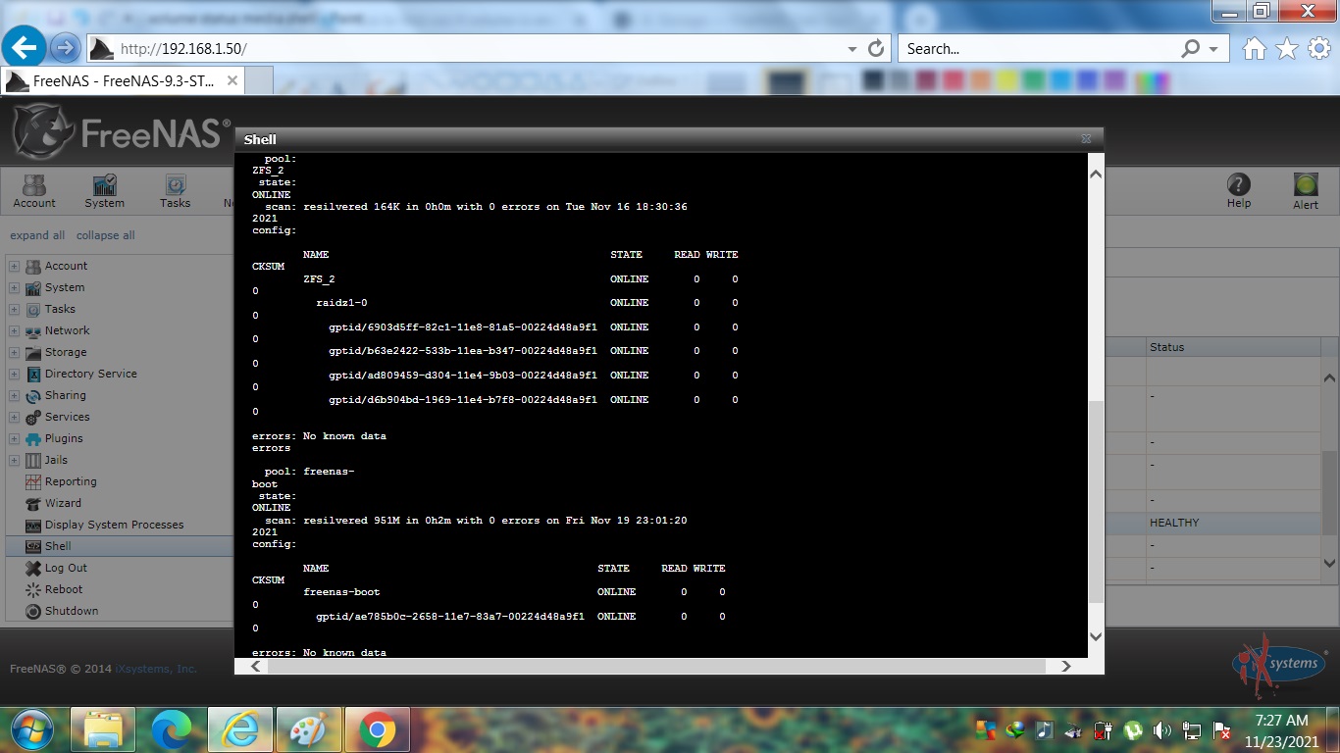Open the browser Home icon

1254,48
